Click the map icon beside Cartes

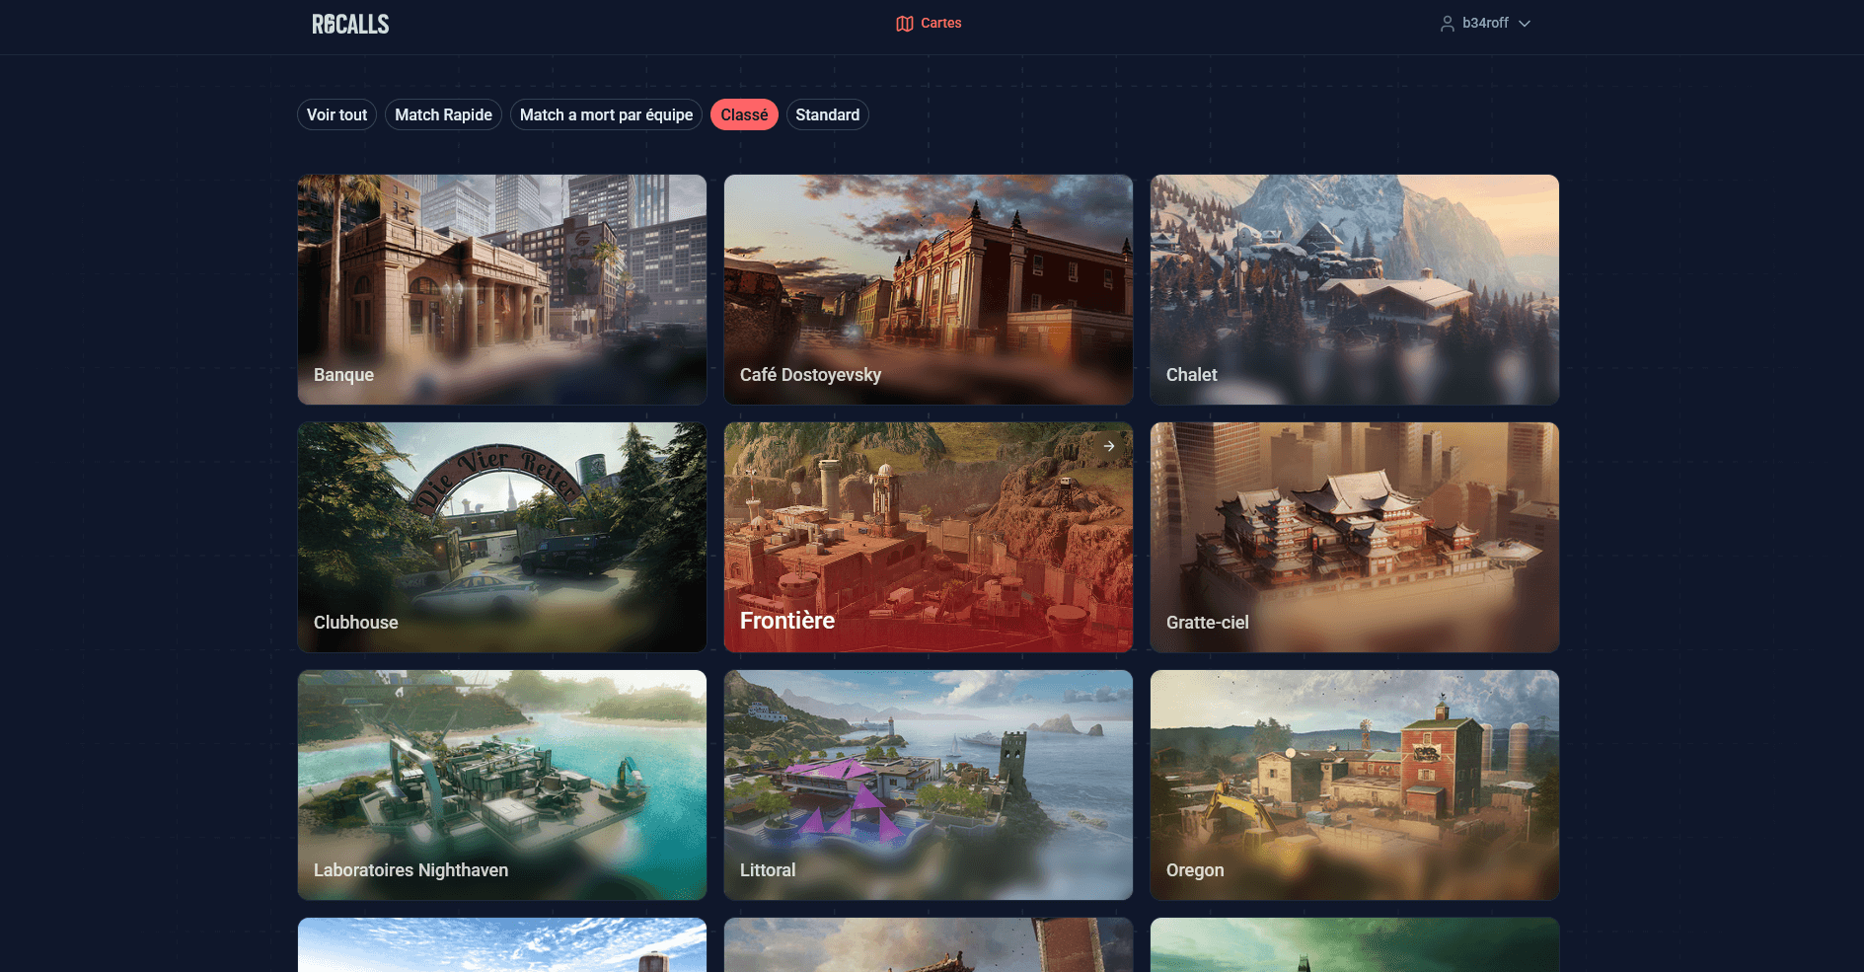pos(904,24)
